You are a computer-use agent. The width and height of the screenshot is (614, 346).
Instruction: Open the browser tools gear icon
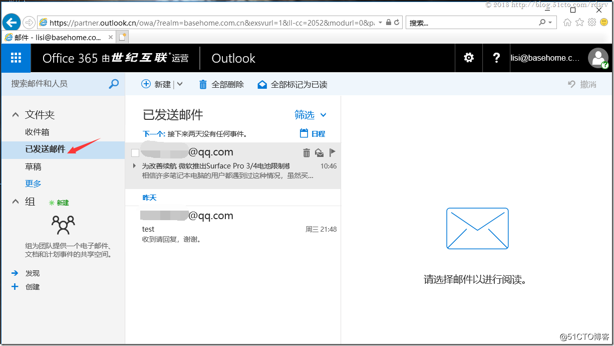coord(592,23)
